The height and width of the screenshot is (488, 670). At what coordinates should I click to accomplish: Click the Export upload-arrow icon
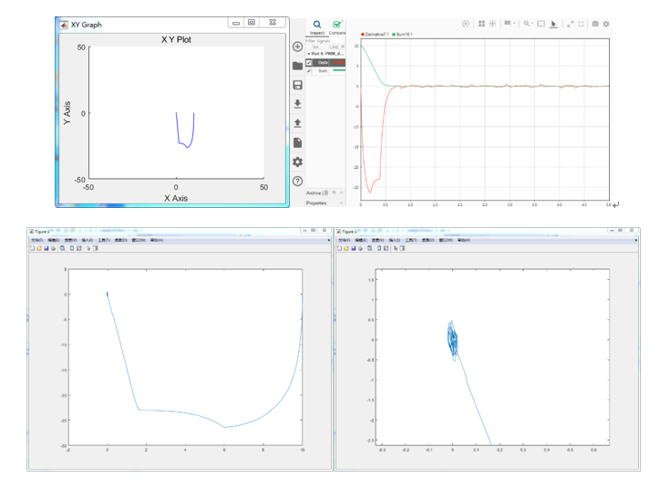297,123
